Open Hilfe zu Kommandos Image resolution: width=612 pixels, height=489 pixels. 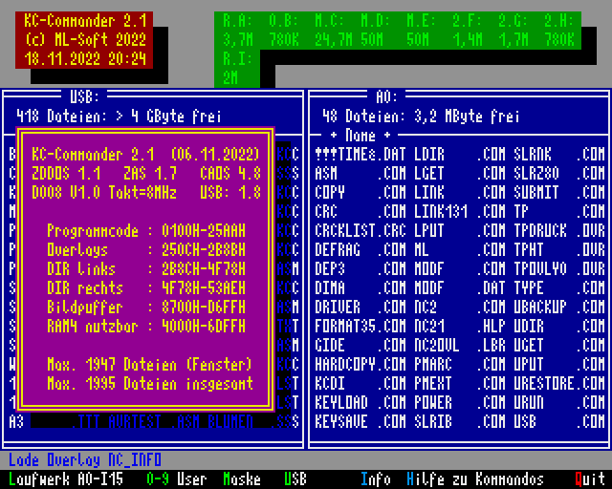[x=475, y=479]
